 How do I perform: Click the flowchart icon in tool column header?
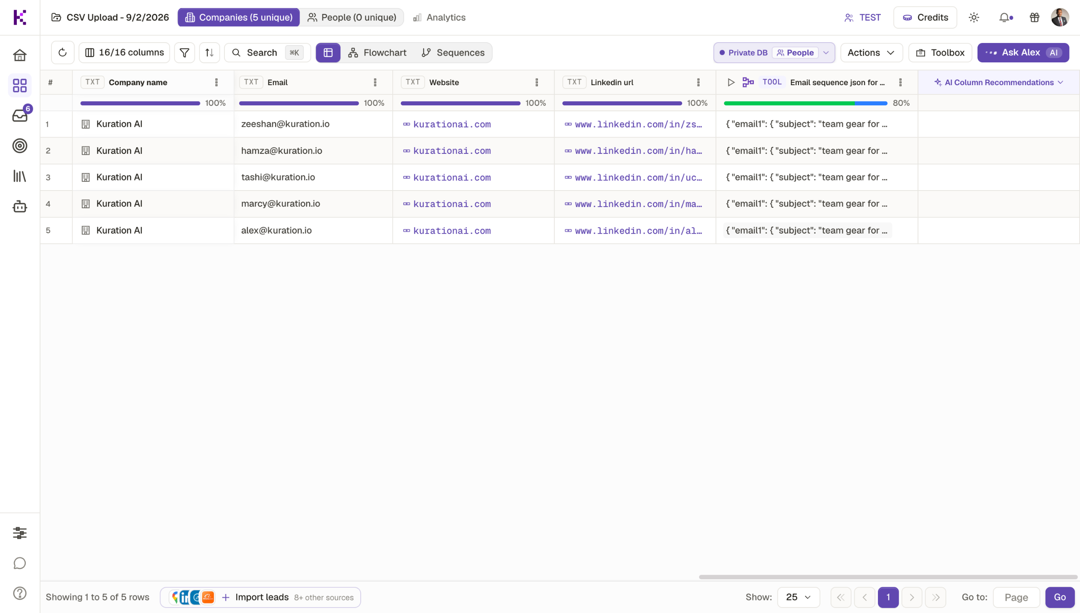[x=748, y=82]
